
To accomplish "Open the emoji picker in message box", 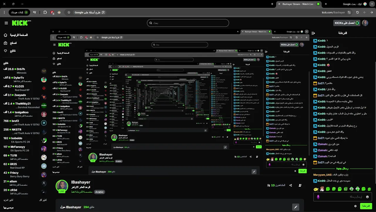I will click(x=367, y=197).
